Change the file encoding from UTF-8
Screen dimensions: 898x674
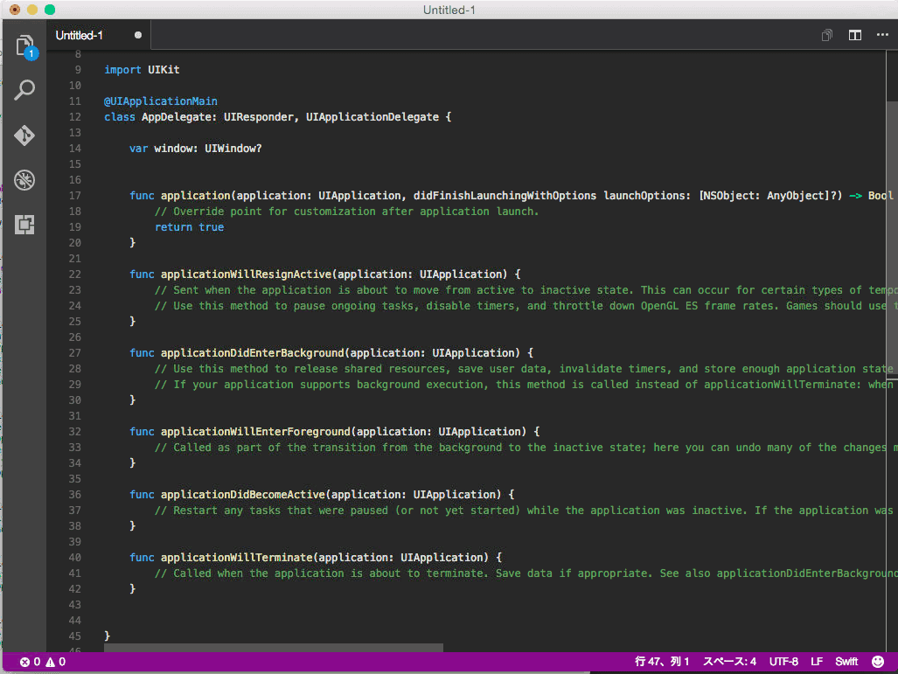point(783,661)
